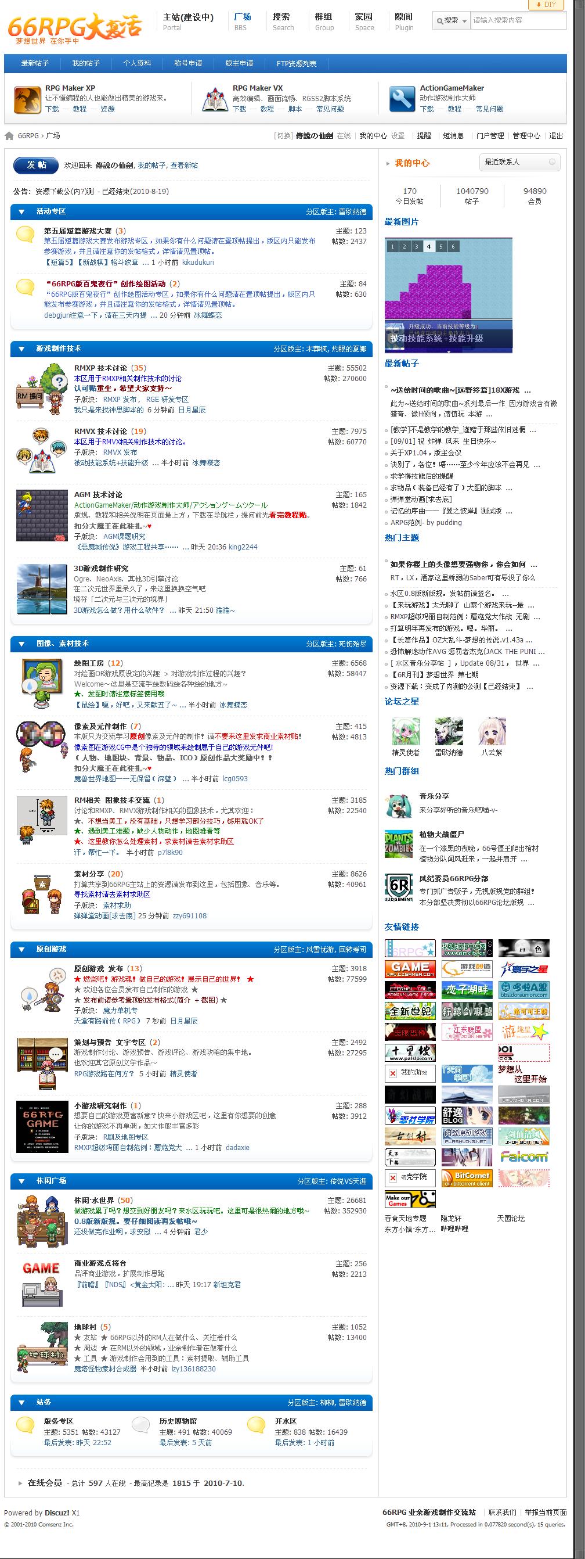Click the home icon in the breadcrumb
The height and width of the screenshot is (1559, 585).
[9, 135]
